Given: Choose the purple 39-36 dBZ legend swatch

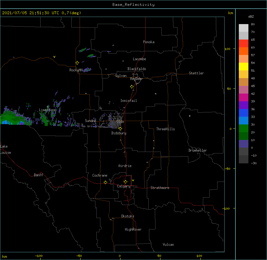Looking at the screenshot, I should pos(243,105).
